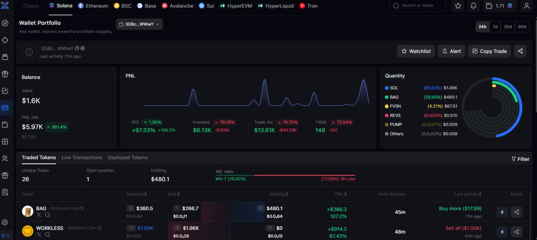The height and width of the screenshot is (240, 537).
Task: Click the gift icon in upper sidebar
Action: click(5, 74)
